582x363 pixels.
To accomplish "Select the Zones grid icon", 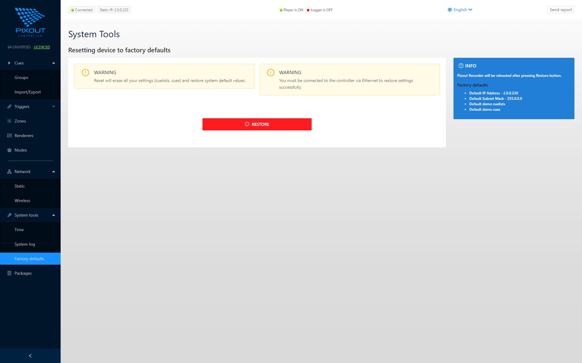I will click(x=9, y=121).
